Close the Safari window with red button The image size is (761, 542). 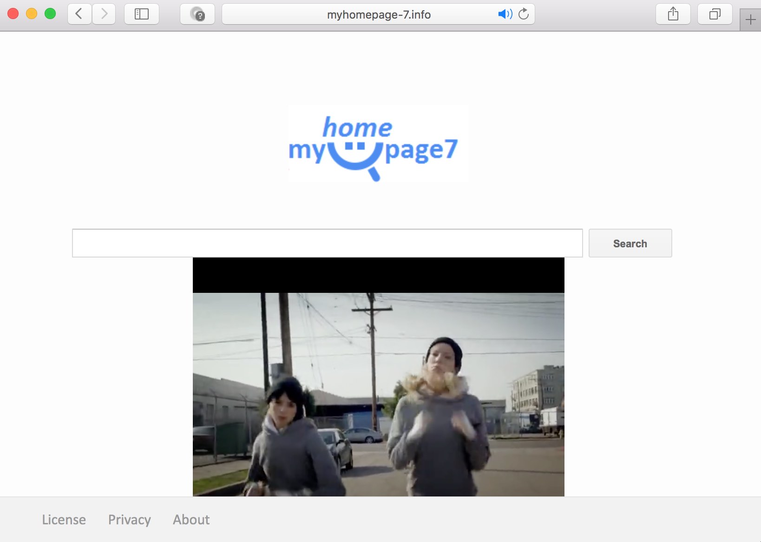pos(13,14)
